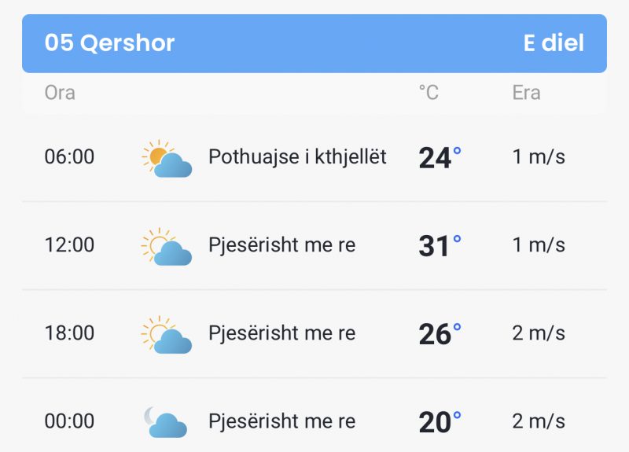This screenshot has height=452, width=629.
Task: Click the E diel day label
Action: coord(554,42)
